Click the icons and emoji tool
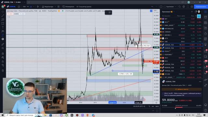This screenshot has width=208, height=117. pos(3,39)
